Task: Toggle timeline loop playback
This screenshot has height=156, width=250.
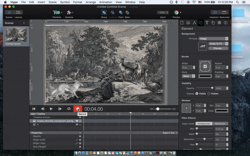Action: [69, 109]
